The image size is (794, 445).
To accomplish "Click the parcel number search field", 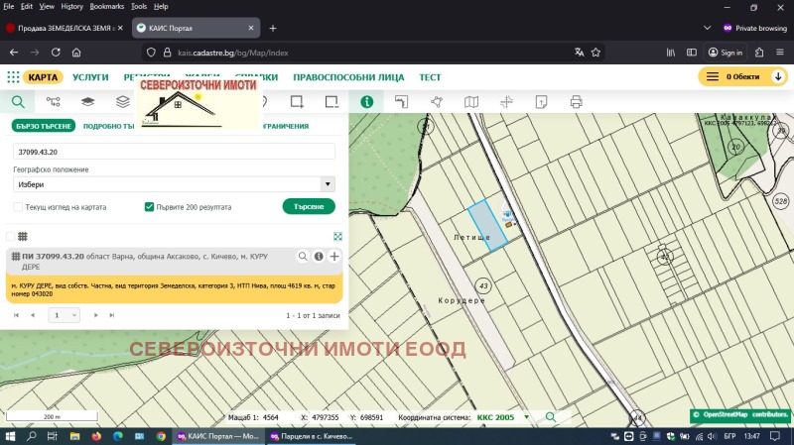I will (x=174, y=152).
